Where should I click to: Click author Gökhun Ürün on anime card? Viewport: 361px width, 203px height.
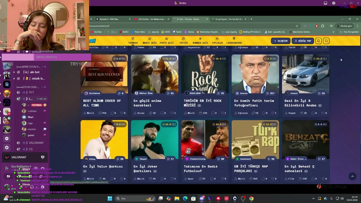point(144,93)
